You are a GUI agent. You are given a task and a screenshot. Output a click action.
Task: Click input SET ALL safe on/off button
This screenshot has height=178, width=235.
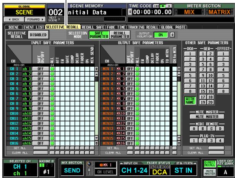(x=41, y=148)
